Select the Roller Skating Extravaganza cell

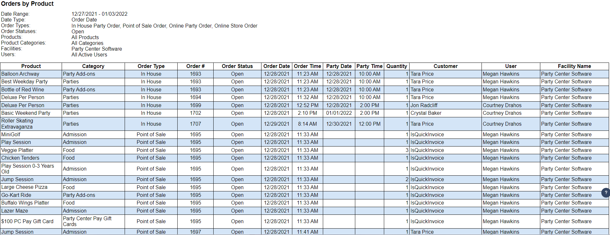(31, 124)
